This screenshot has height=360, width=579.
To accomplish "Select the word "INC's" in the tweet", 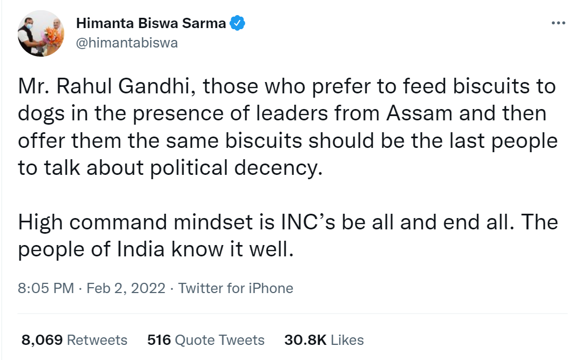I will point(309,223).
